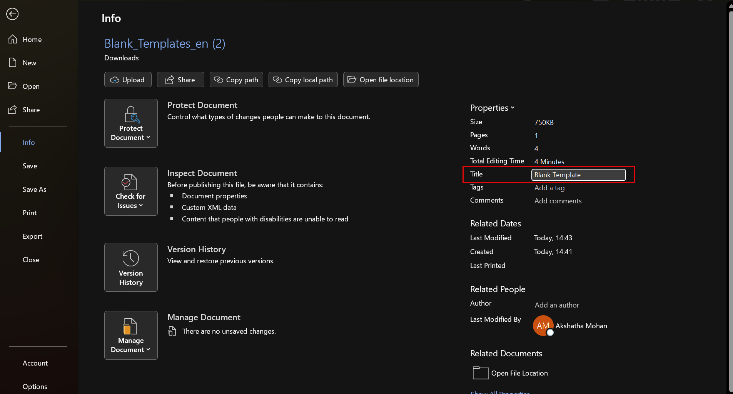Click the AM user avatar
This screenshot has width=733, height=394.
click(x=543, y=326)
